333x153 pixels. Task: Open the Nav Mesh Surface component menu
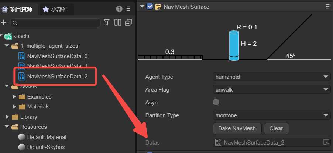[328, 7]
